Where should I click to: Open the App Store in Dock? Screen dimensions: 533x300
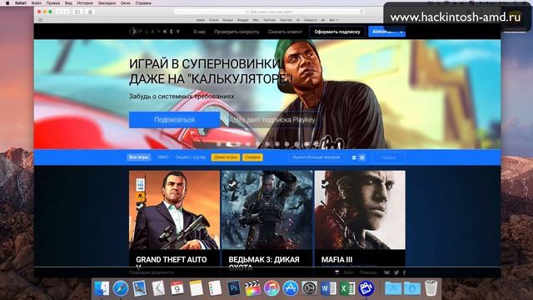291,288
